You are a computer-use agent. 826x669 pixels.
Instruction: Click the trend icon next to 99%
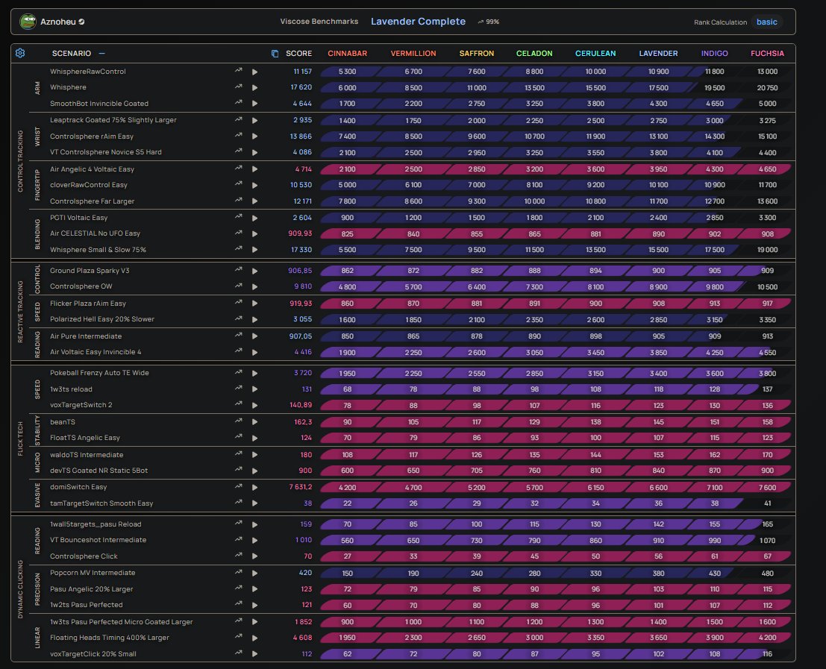click(x=481, y=22)
